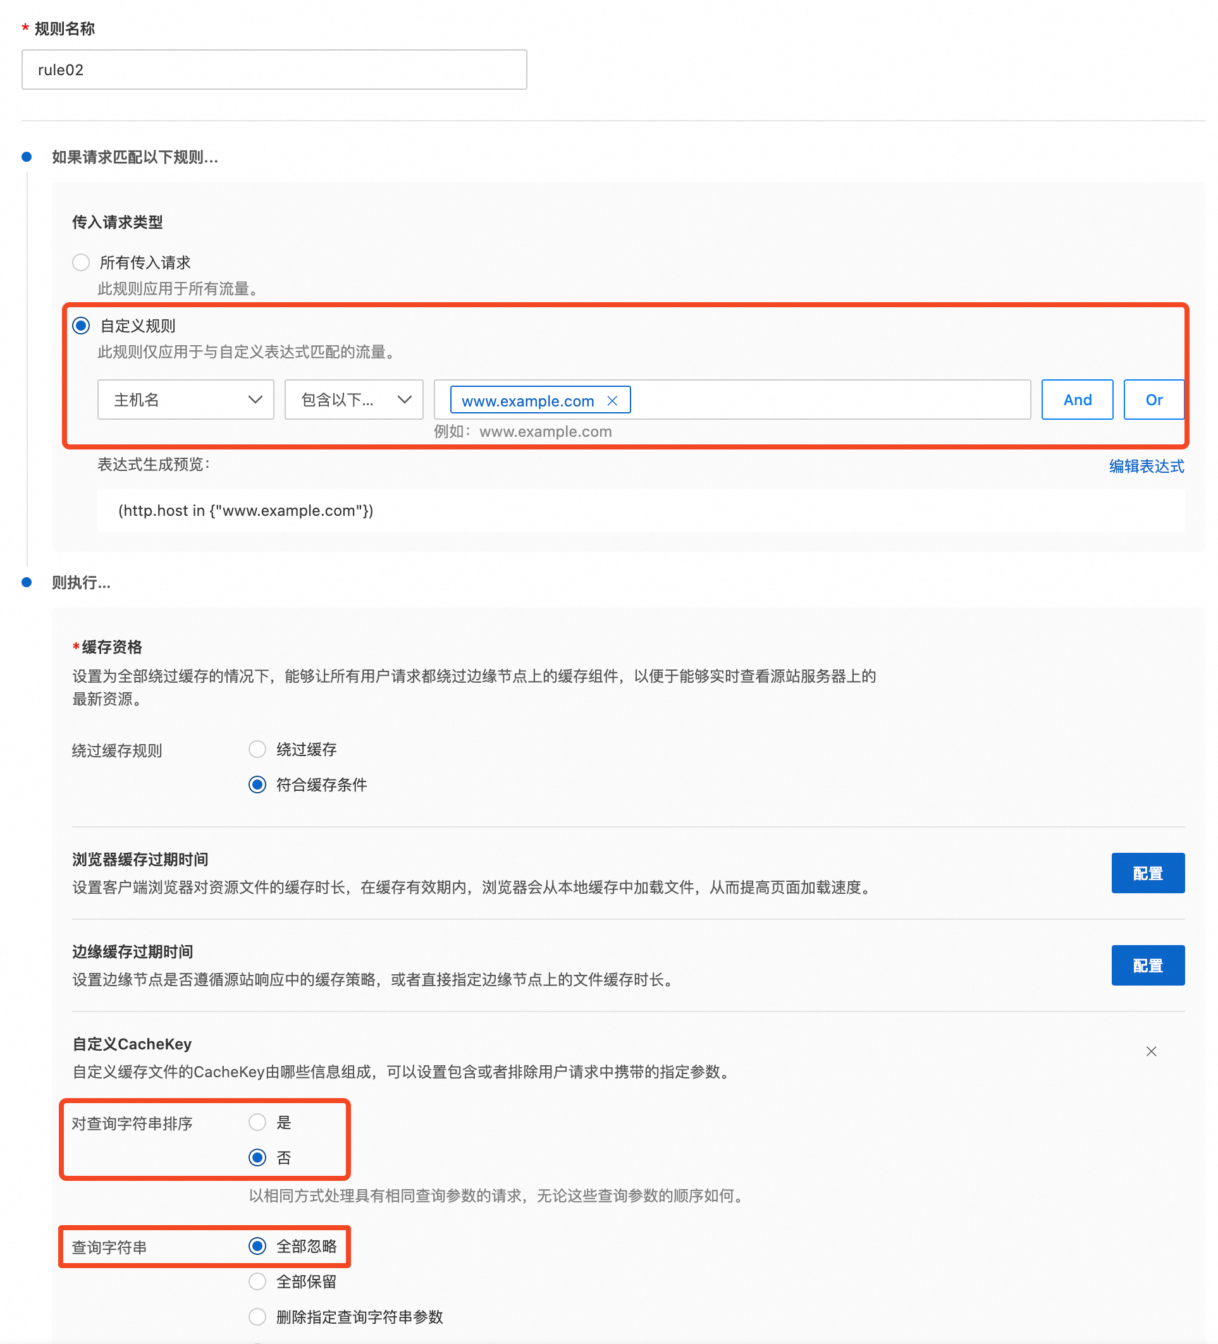Viewport: 1218px width, 1344px height.
Task: Remove the www.example.com hostname tag
Action: 612,401
